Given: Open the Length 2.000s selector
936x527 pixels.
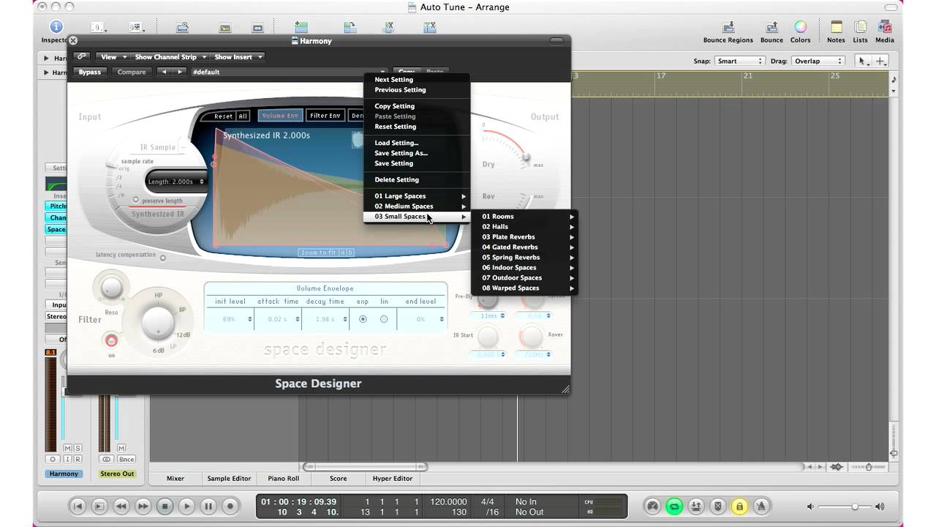Looking at the screenshot, I should pyautogui.click(x=176, y=182).
